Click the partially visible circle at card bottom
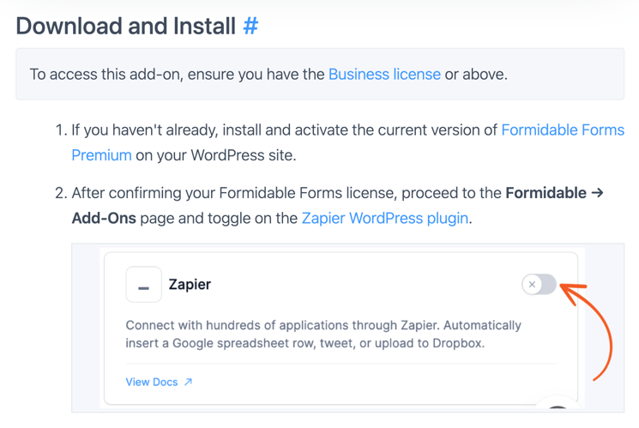 (x=558, y=403)
